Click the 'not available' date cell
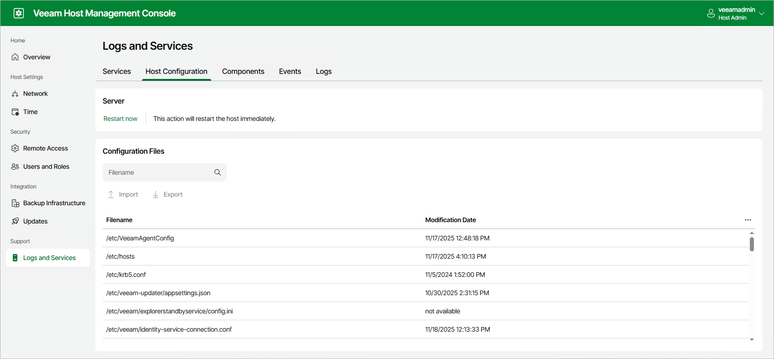 (x=443, y=311)
